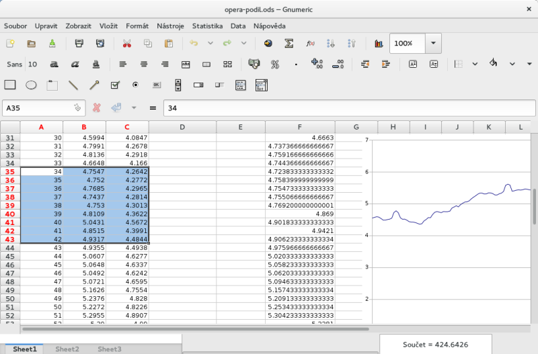This screenshot has width=538, height=354.
Task: Select column D header
Action: pyautogui.click(x=182, y=127)
